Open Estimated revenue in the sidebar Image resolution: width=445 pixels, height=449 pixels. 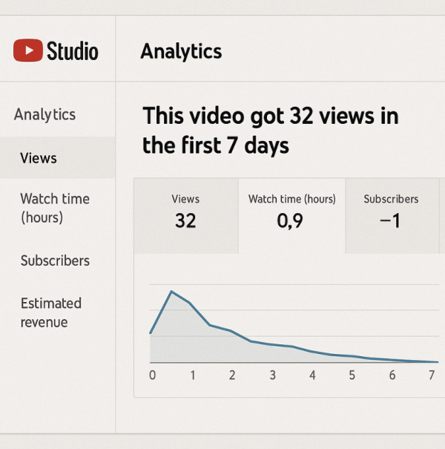(50, 312)
